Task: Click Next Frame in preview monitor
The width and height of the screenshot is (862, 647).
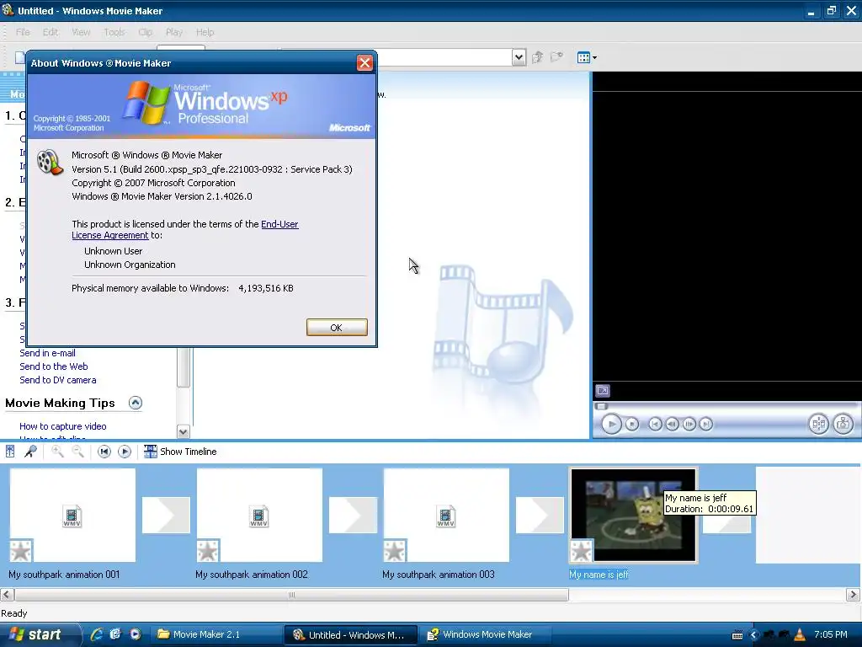Action: click(x=689, y=425)
